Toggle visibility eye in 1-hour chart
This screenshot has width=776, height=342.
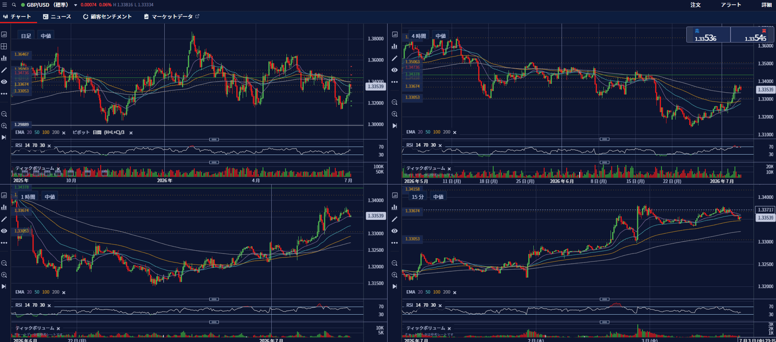pyautogui.click(x=4, y=231)
